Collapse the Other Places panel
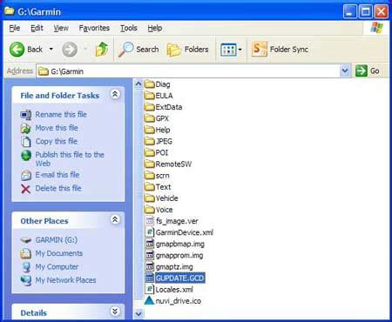The width and height of the screenshot is (392, 322). [x=115, y=219]
